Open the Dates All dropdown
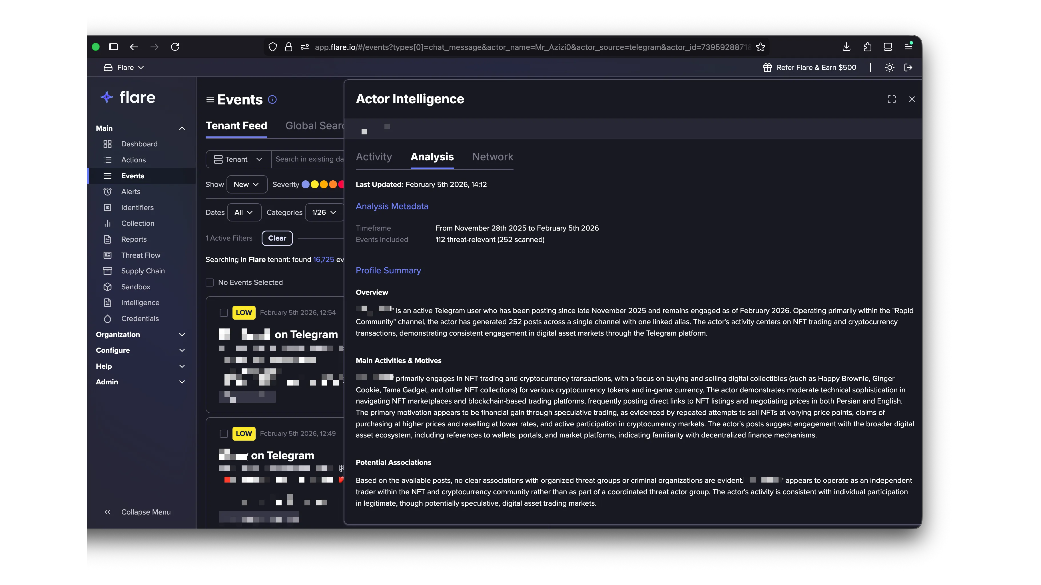This screenshot has height=585, width=1041. pyautogui.click(x=244, y=212)
